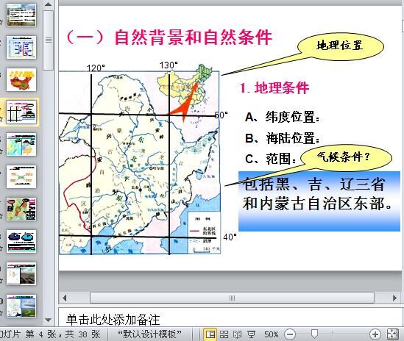Click the thumbnail panel scrollbar thumb
The image size is (404, 341).
point(48,40)
